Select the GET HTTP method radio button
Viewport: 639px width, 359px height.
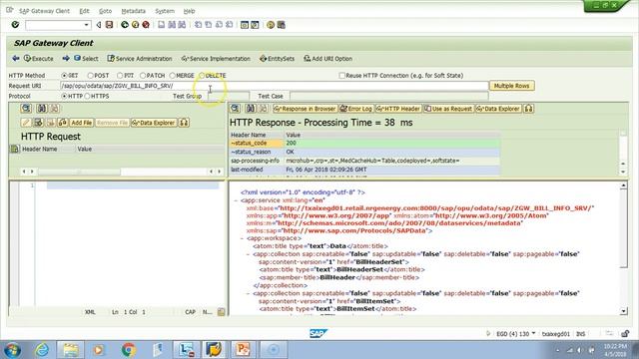point(64,76)
